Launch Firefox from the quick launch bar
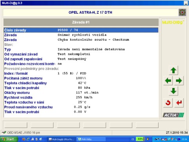Viewport: 189px width, 142px height. point(24,139)
